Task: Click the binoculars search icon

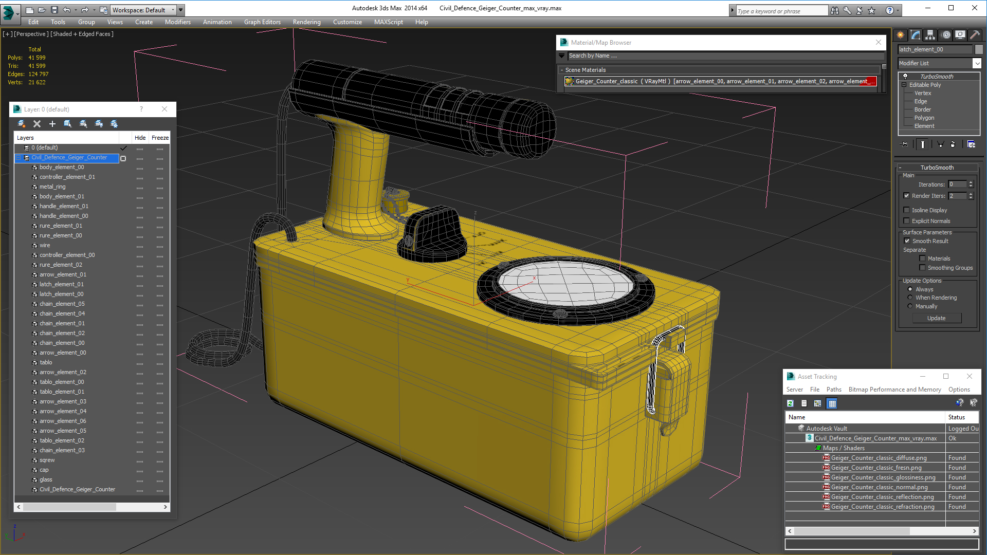Action: pyautogui.click(x=835, y=10)
